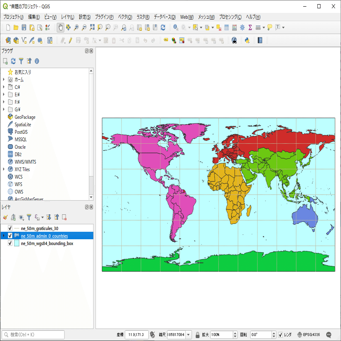This screenshot has height=341, width=341.
Task: Open the Processing toolbox gear icon
Action: [x=243, y=28]
